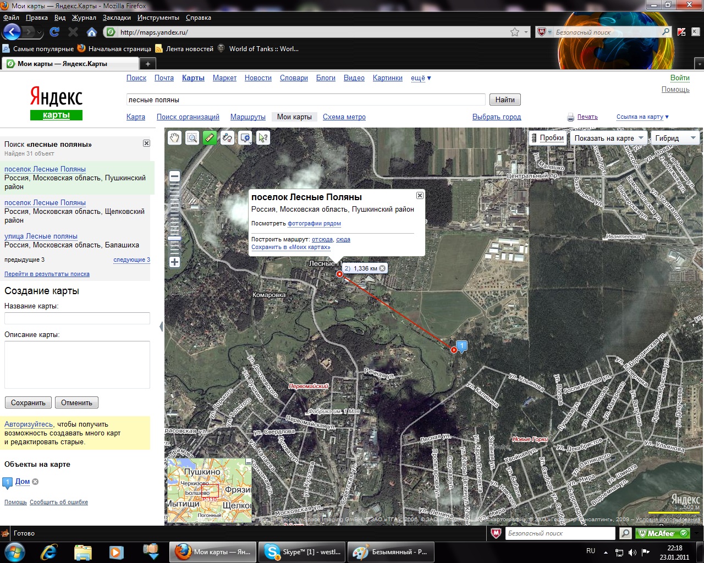Open Windows Explorer from the taskbar
Image resolution: width=704 pixels, height=563 pixels.
pyautogui.click(x=83, y=551)
